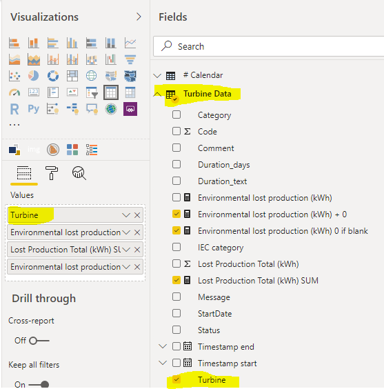Uncheck Environmental lost production (kWh) + 0
This screenshot has height=389, width=384.
pyautogui.click(x=176, y=214)
